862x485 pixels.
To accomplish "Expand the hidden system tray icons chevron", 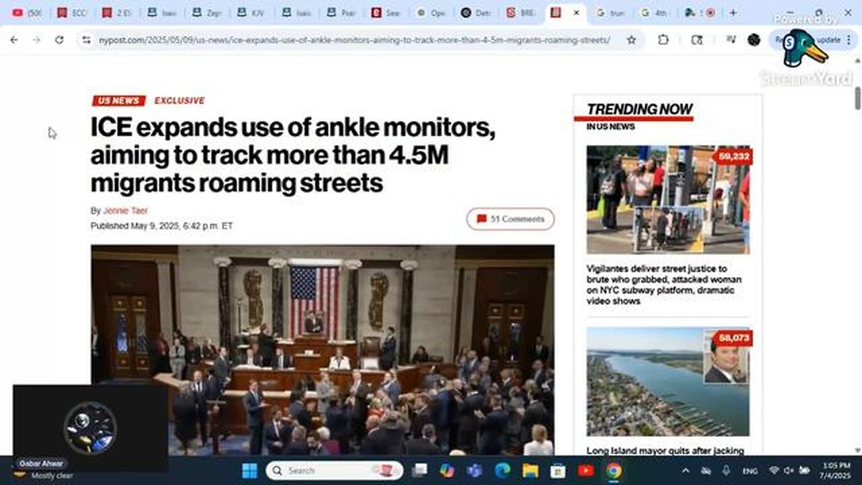I will [x=686, y=471].
